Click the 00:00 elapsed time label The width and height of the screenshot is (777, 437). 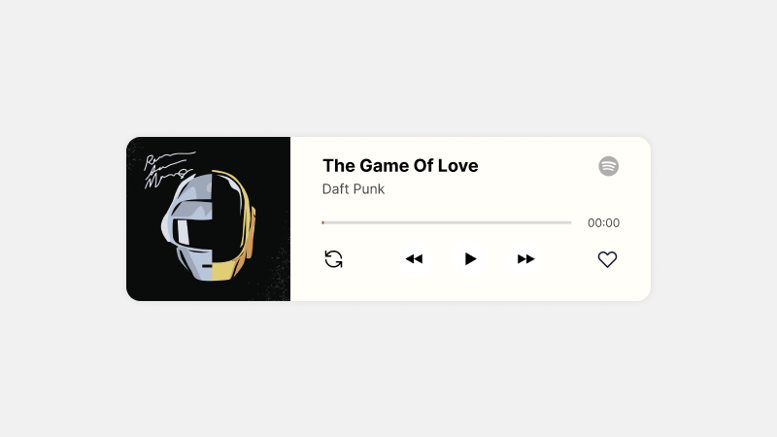[603, 223]
